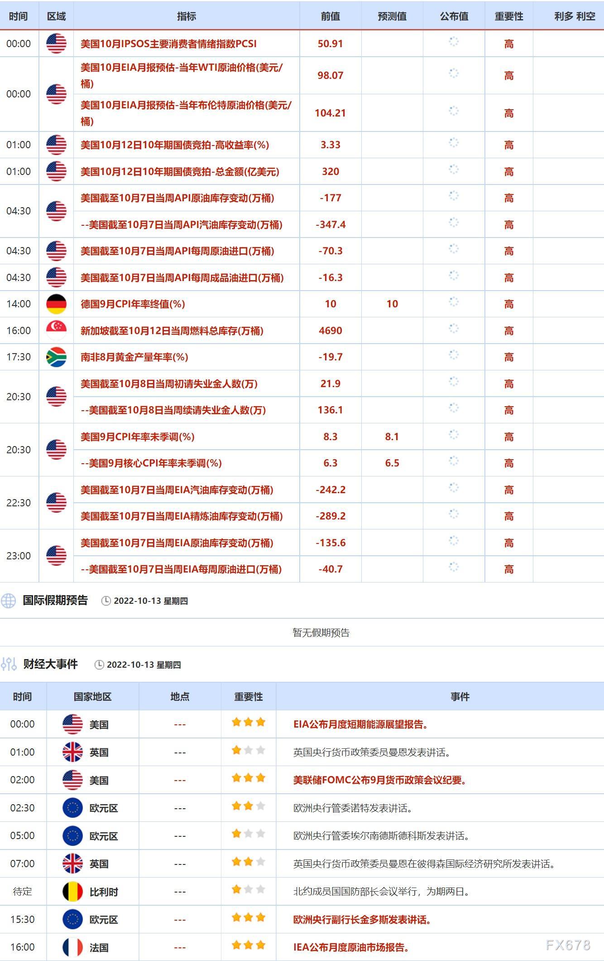
Task: Click the South Africa flag icon
Action: click(x=56, y=357)
